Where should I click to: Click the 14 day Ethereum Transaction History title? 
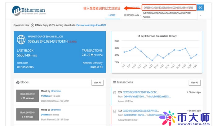tap(157, 36)
